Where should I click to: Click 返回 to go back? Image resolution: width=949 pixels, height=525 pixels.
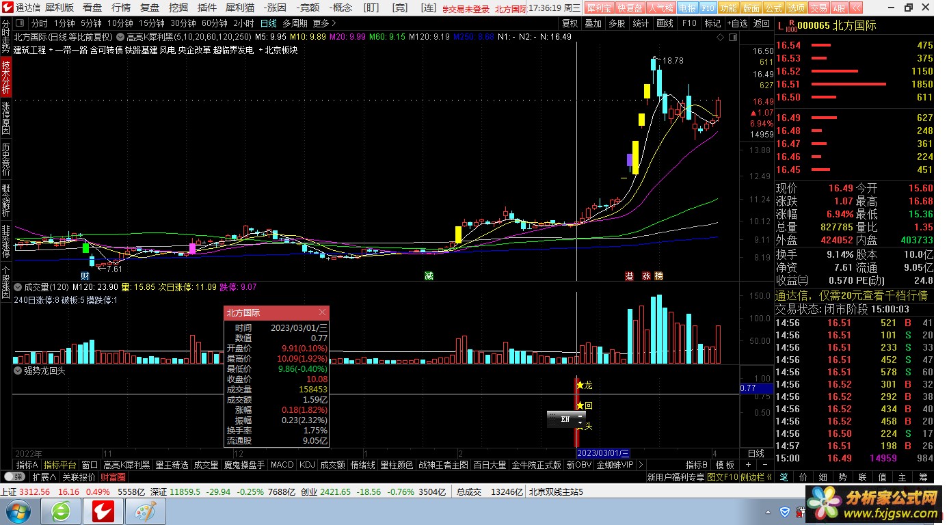[x=762, y=23]
